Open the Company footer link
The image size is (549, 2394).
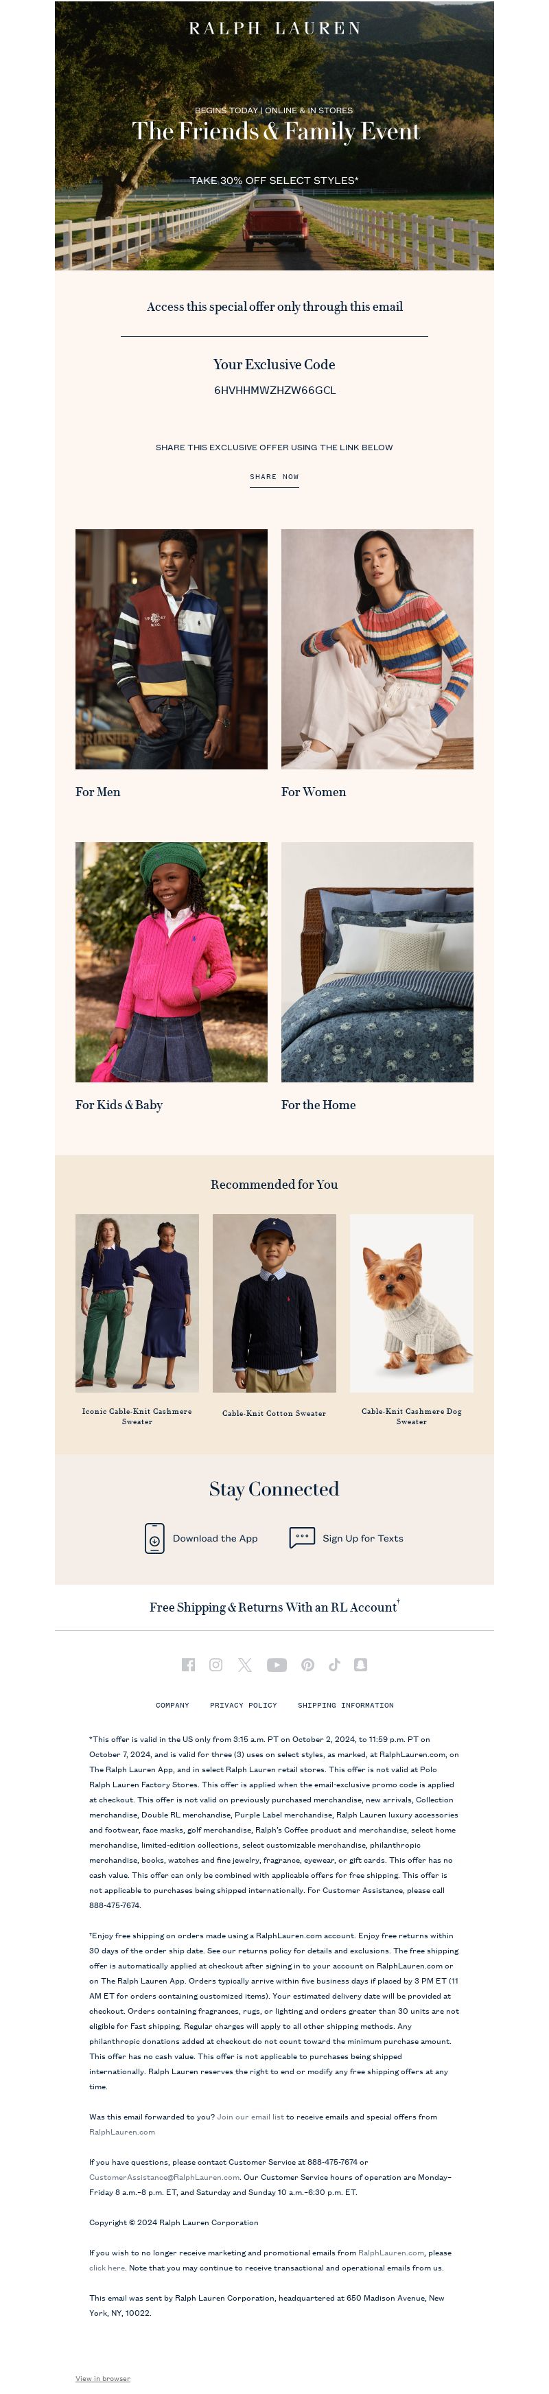click(172, 1706)
